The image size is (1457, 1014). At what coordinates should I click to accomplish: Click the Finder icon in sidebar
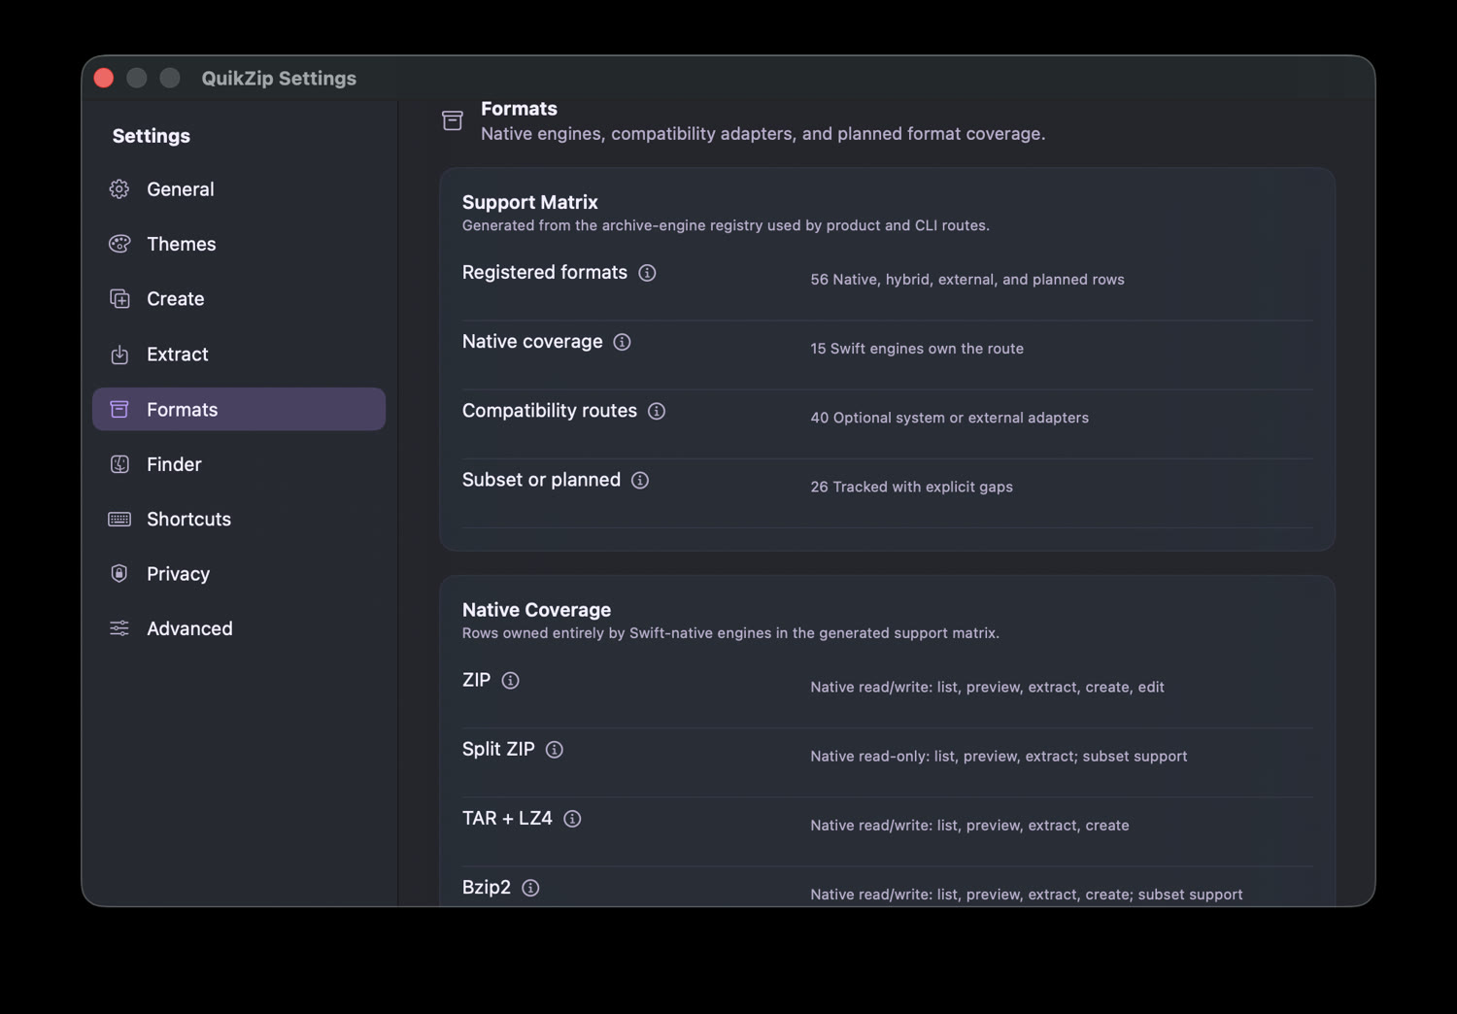pos(119,464)
